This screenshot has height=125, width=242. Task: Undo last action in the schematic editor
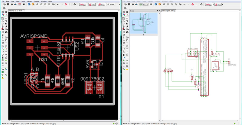pos(185,5)
